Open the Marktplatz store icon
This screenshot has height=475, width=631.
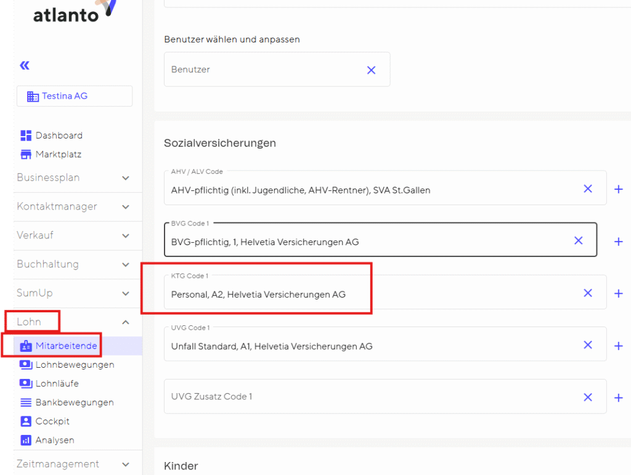tap(26, 155)
